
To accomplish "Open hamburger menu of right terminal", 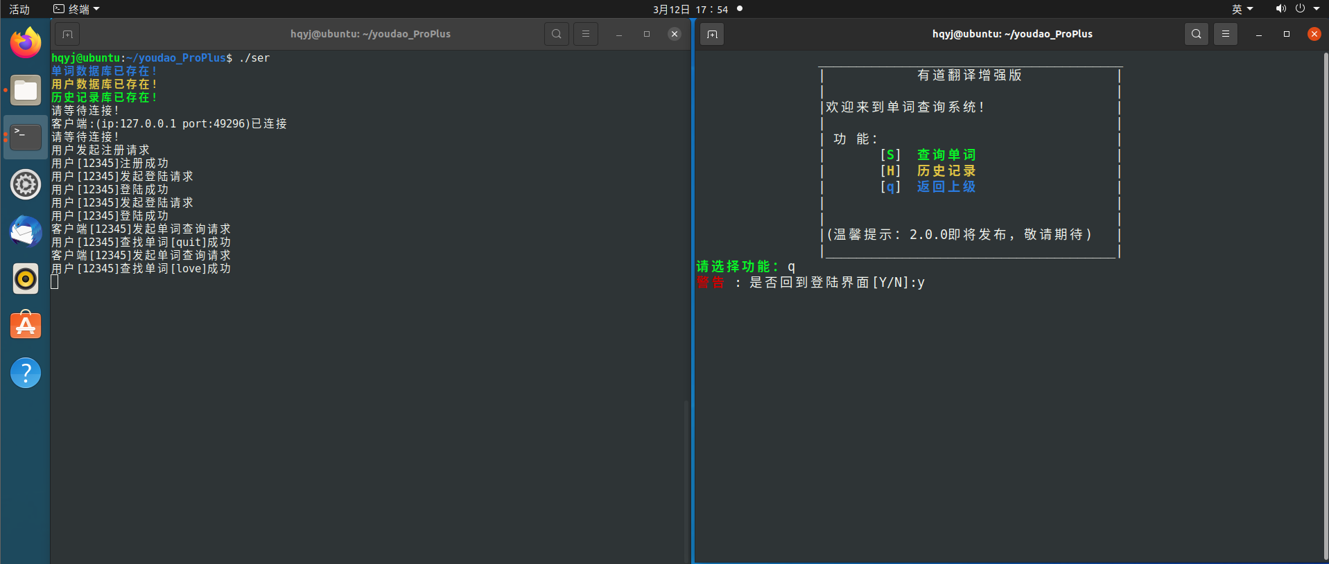I will [1226, 34].
